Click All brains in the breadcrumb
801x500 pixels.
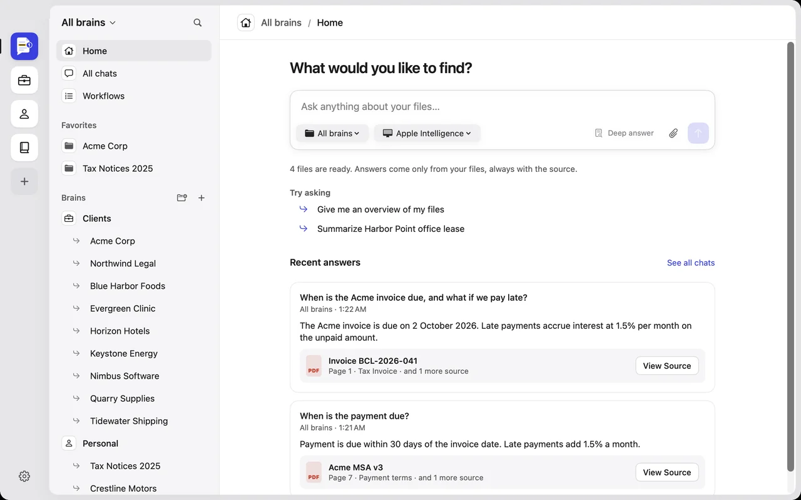coord(281,22)
